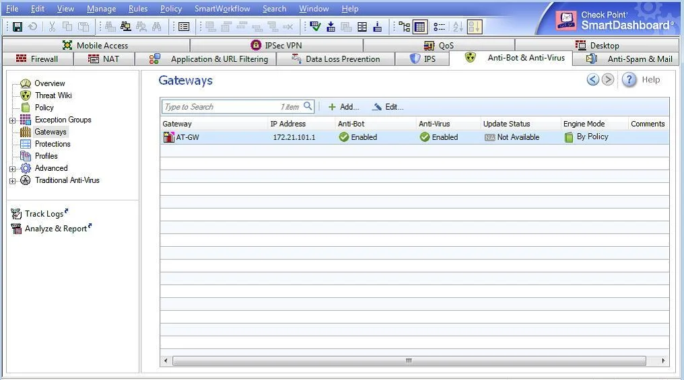Switch to the Anti-Spam & Mail tab
Screen dimensions: 684x380
click(626, 59)
